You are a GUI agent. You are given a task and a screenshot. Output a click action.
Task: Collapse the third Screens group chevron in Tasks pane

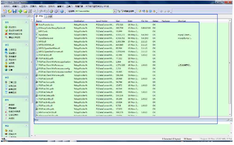(x=26, y=77)
